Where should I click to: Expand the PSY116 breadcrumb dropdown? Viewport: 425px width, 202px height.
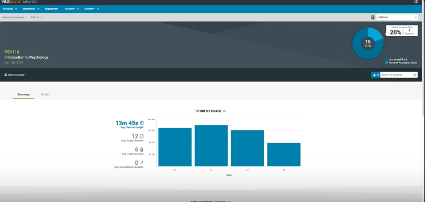coord(37,17)
